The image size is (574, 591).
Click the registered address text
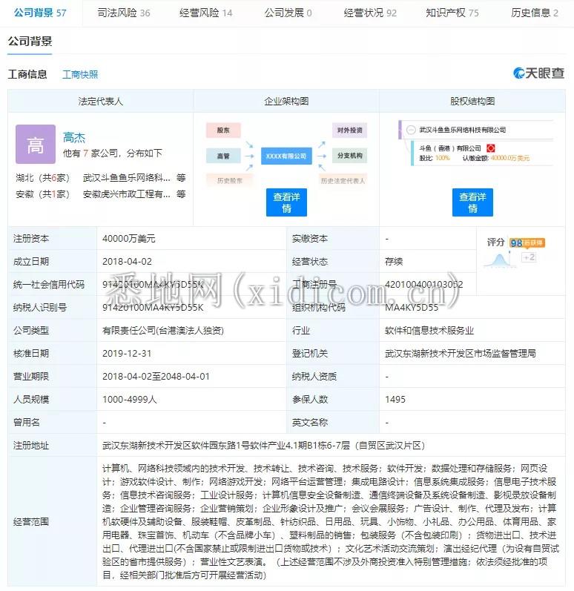coord(264,446)
